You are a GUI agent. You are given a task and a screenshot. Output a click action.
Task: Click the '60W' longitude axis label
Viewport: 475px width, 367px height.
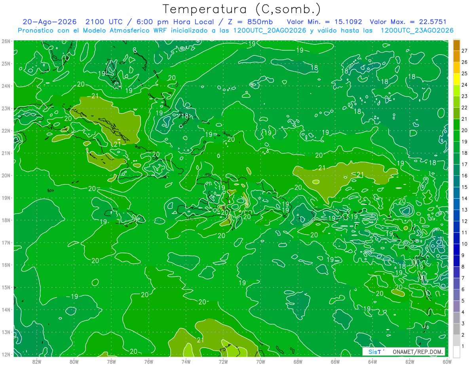pos(447,361)
